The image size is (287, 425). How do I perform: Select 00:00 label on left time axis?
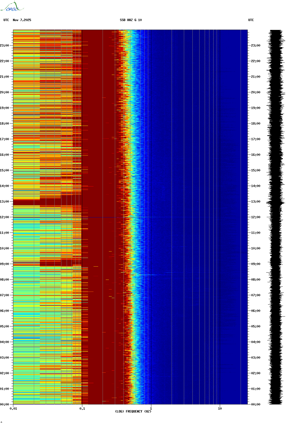[4, 404]
